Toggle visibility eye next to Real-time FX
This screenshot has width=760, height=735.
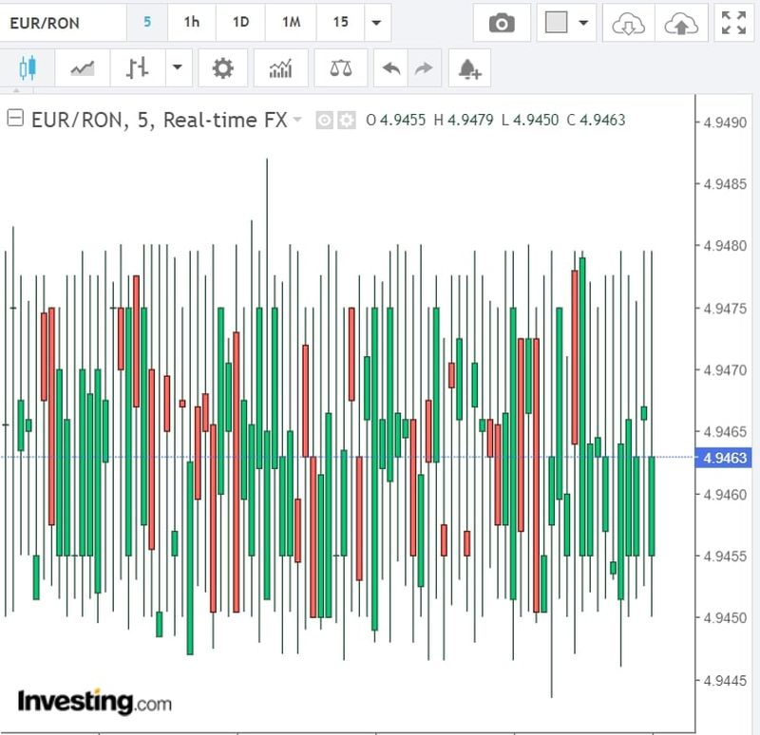tap(324, 121)
